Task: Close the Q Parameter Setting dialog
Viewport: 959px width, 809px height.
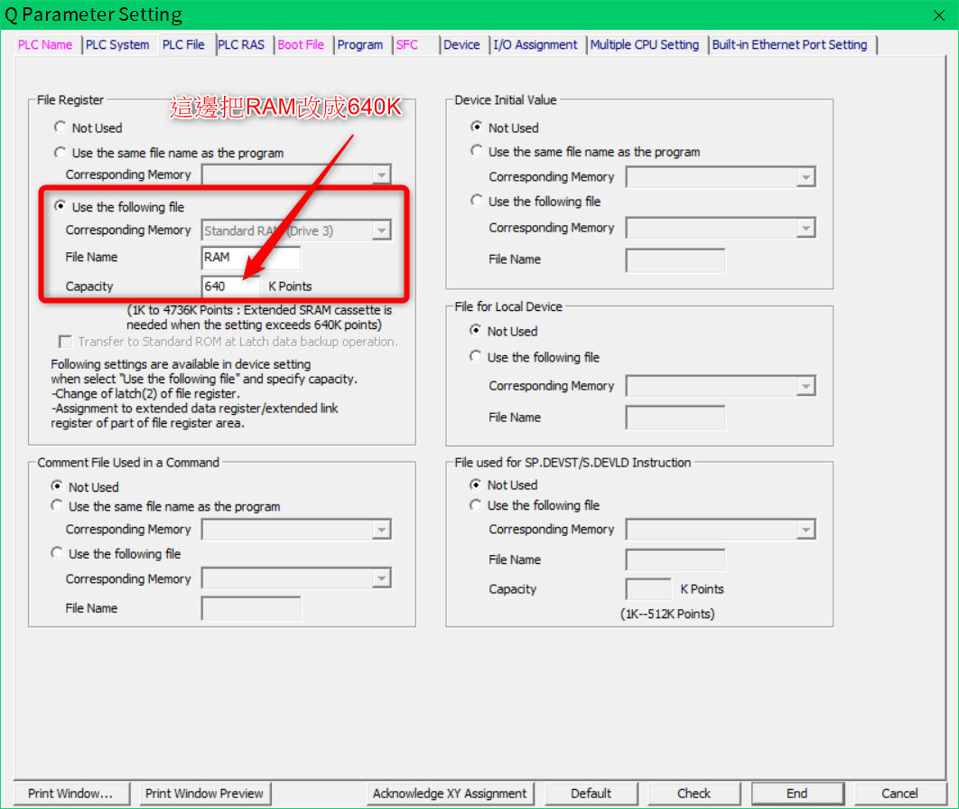Action: coord(938,14)
